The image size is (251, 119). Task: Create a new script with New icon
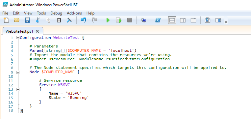pyautogui.click(x=6, y=20)
